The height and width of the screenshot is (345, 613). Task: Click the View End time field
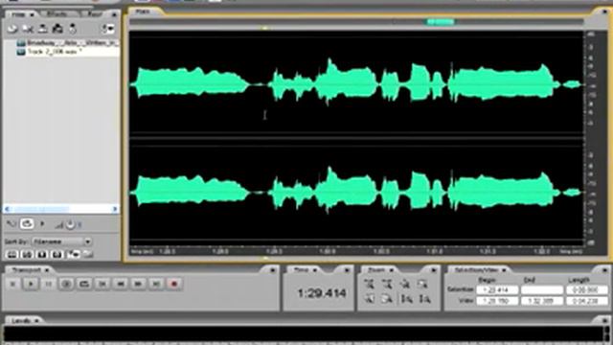click(x=542, y=301)
